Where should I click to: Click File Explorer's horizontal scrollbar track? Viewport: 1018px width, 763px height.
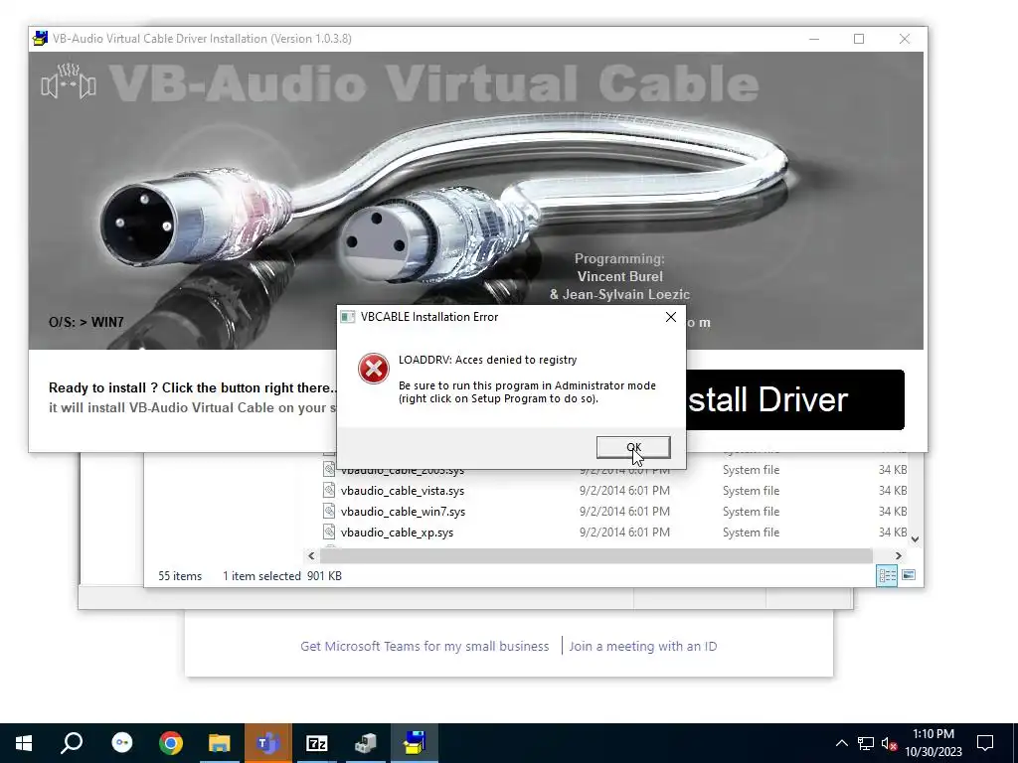[x=596, y=555]
